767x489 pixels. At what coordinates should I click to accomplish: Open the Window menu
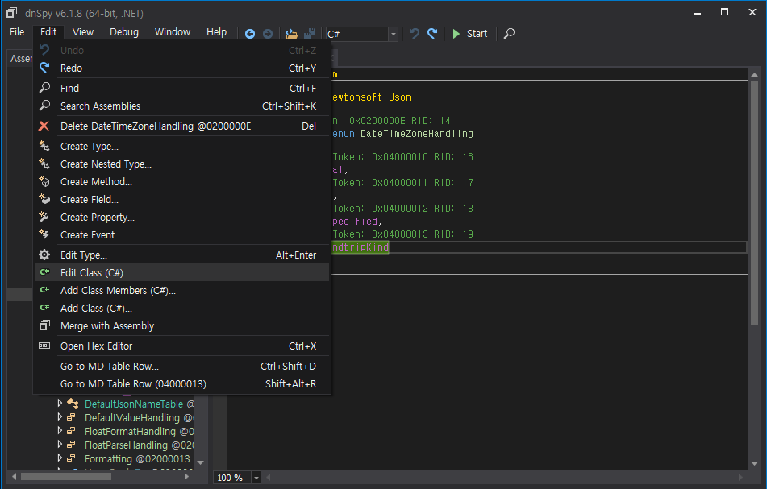click(172, 31)
